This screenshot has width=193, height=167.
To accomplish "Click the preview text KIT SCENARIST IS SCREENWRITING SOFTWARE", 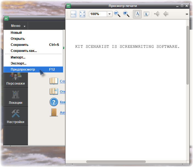I will [127, 46].
